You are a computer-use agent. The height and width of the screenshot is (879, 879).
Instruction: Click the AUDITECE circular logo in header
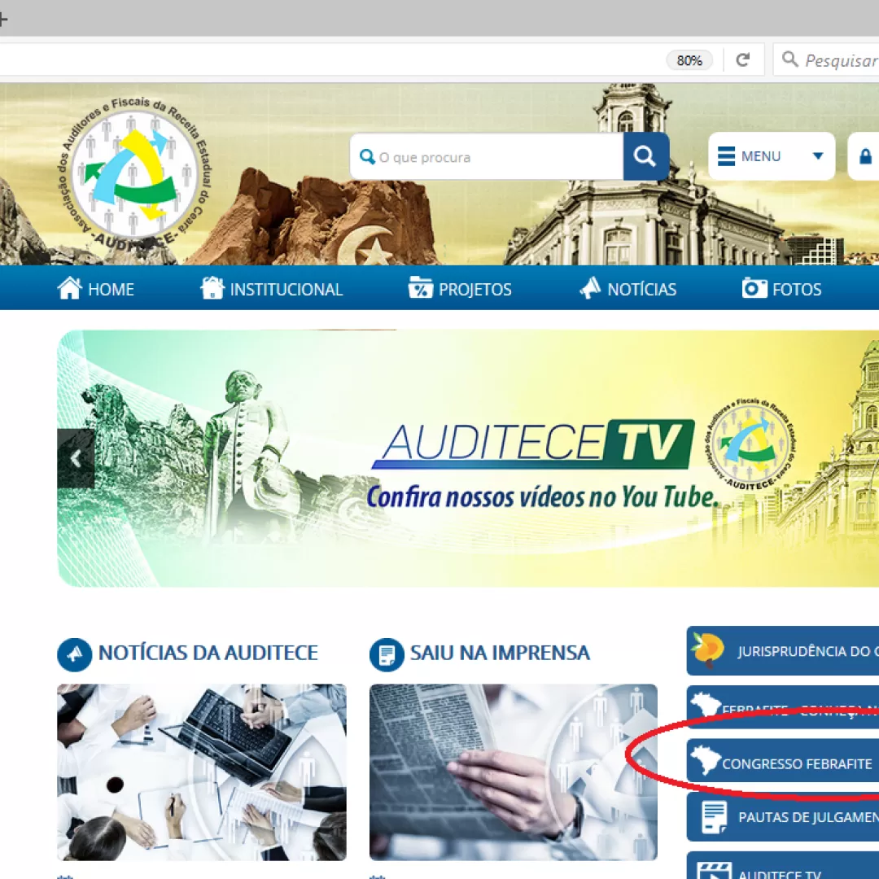tap(133, 173)
